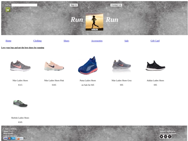Image resolution: width=188 pixels, height=141 pixels.
Task: Open the shopping basket icon
Action: click(8, 10)
